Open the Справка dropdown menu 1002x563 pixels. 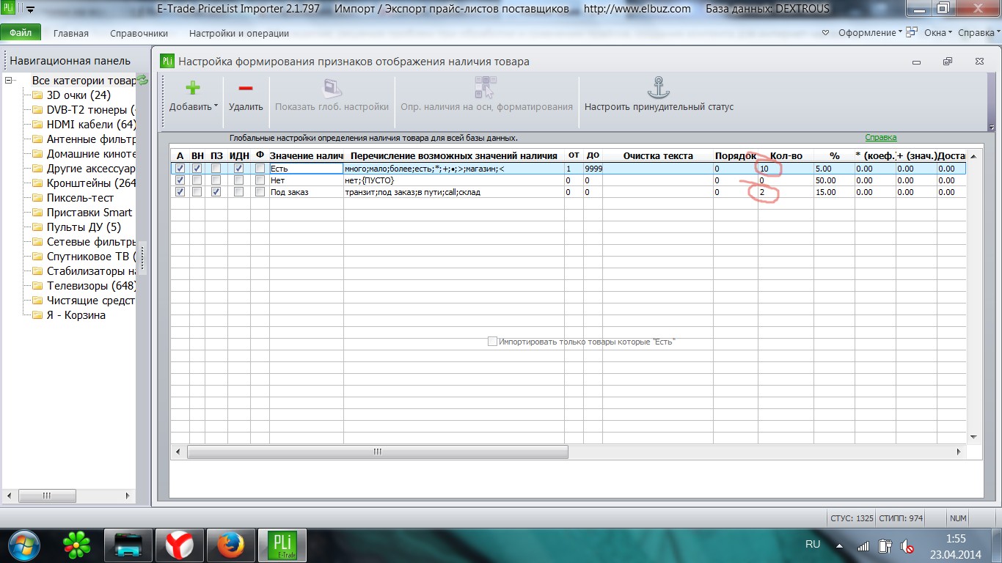(x=979, y=33)
